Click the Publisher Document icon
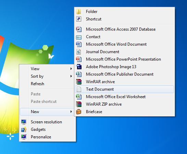This screenshot has height=154, width=187. tap(79, 74)
